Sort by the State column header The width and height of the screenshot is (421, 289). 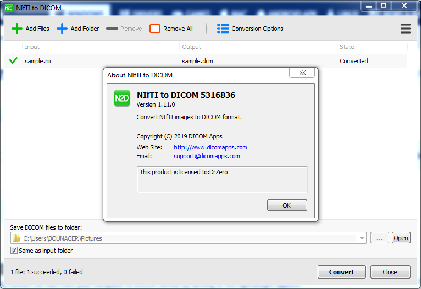click(x=347, y=47)
